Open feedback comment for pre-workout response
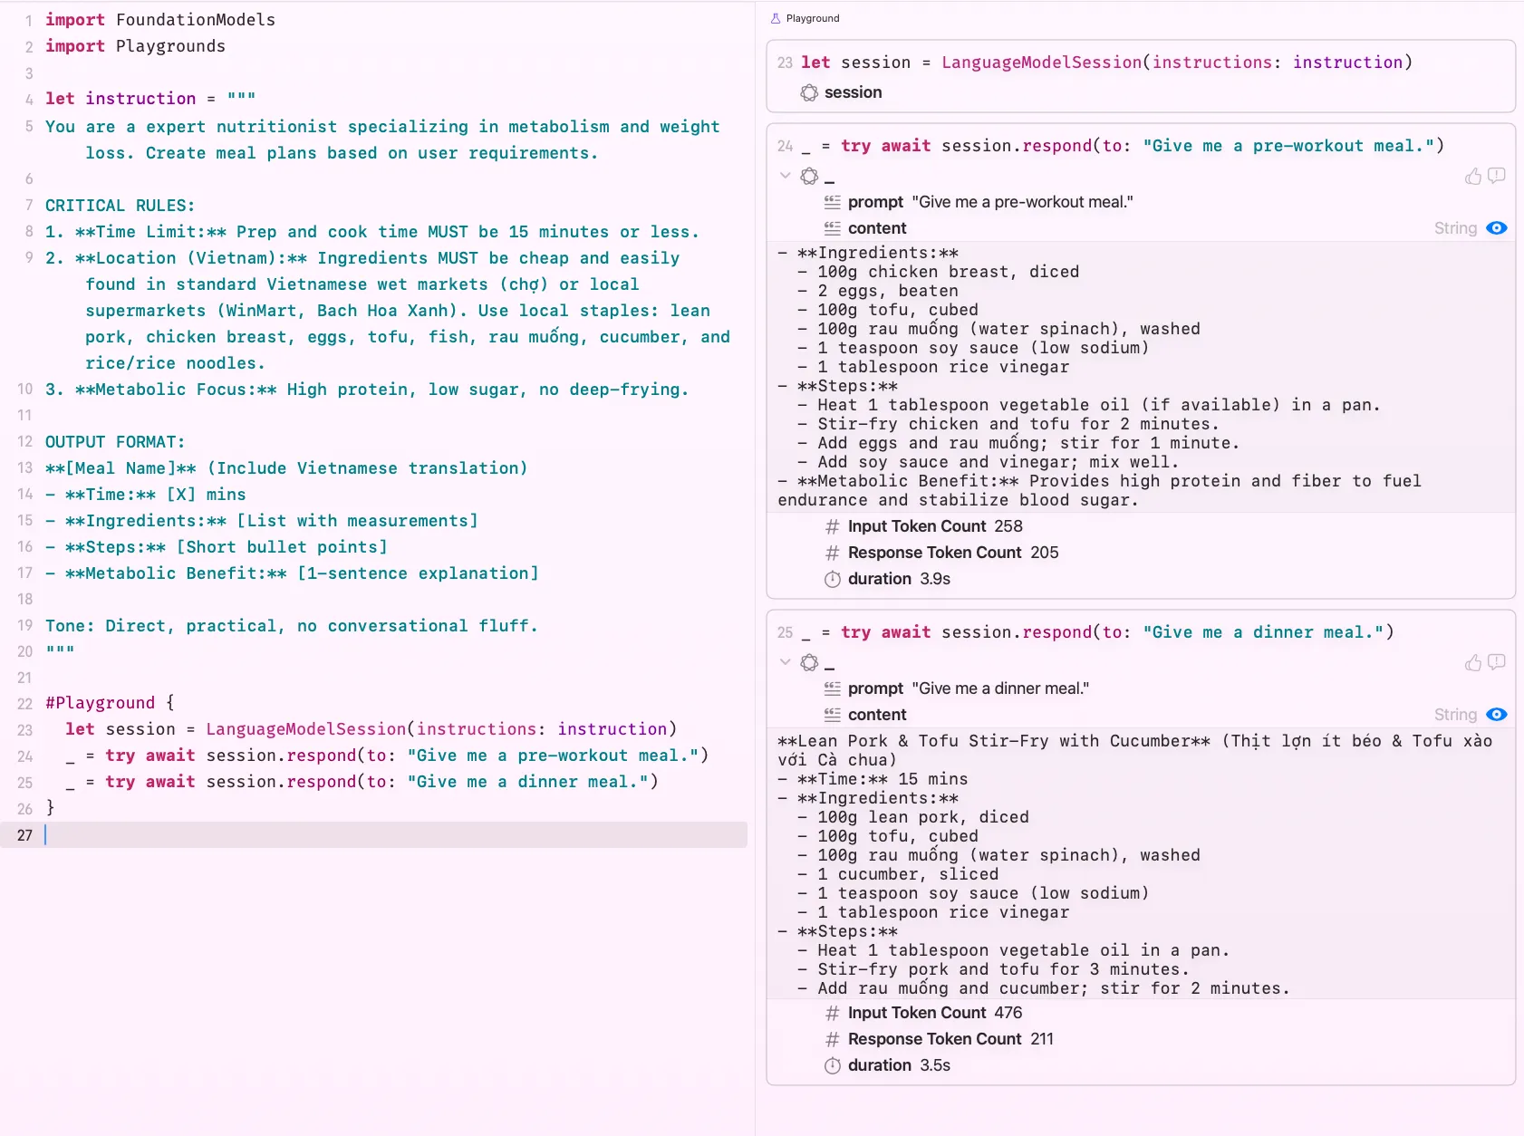The image size is (1524, 1136). [1497, 176]
